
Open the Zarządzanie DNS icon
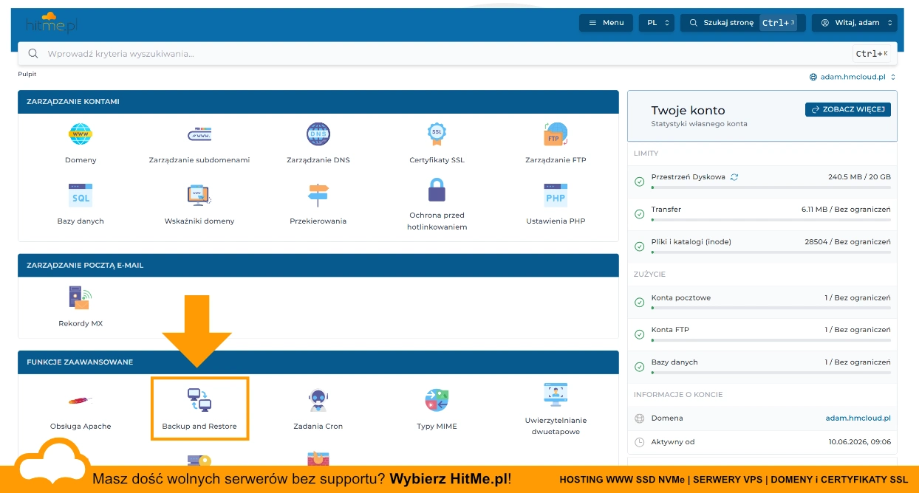[x=318, y=134]
